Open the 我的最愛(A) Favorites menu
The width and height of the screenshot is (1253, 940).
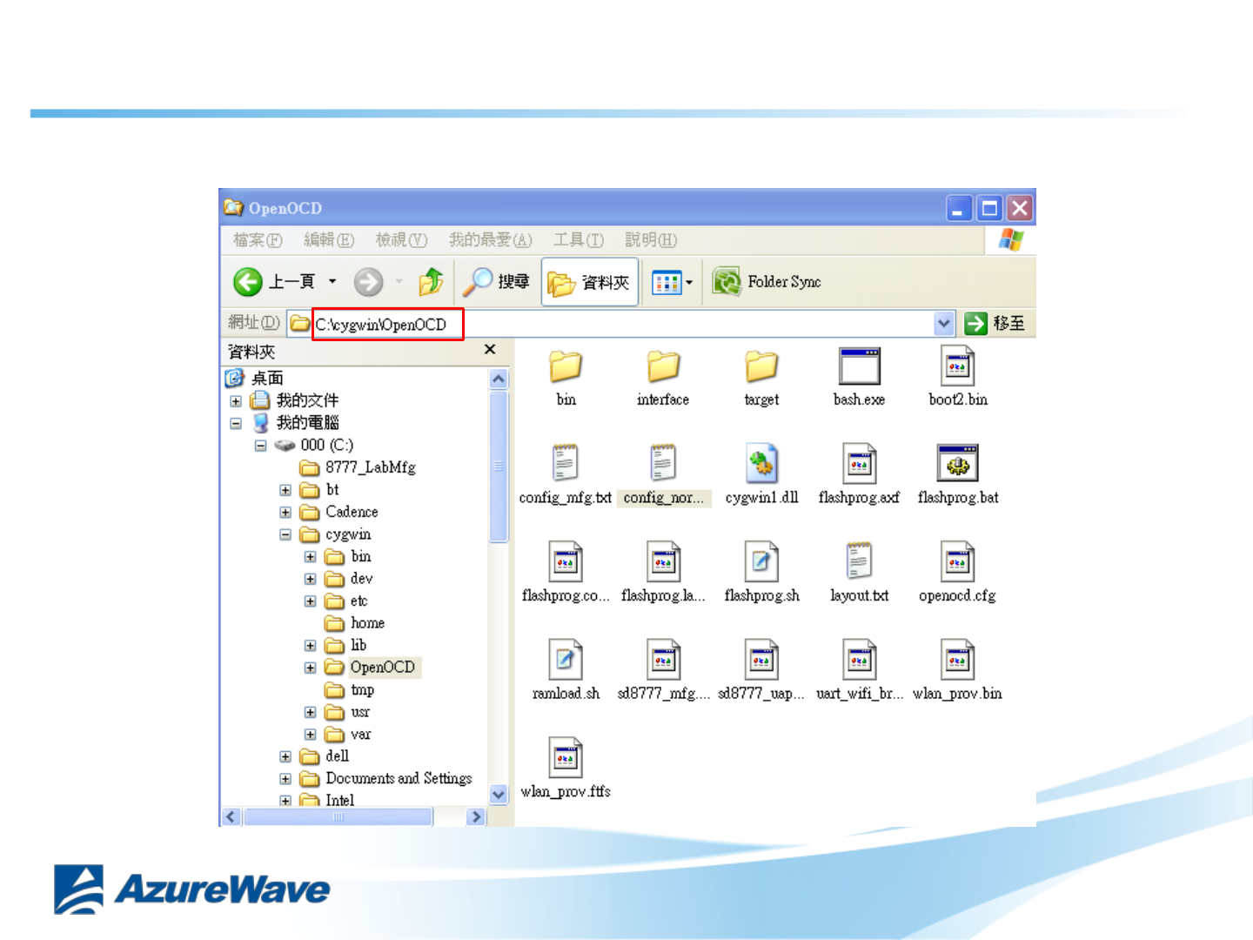click(x=491, y=239)
